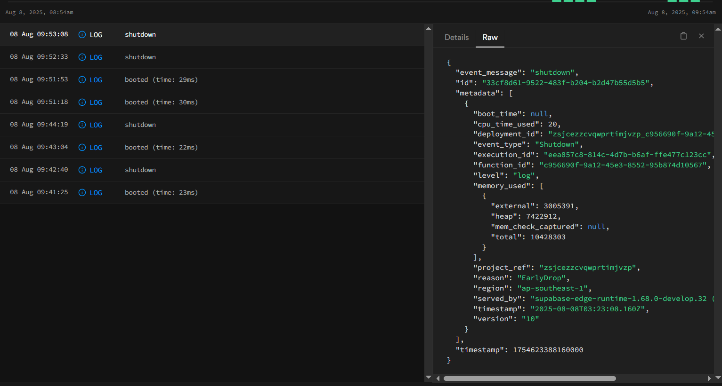The height and width of the screenshot is (386, 722).
Task: Close the log details panel
Action: [x=701, y=36]
